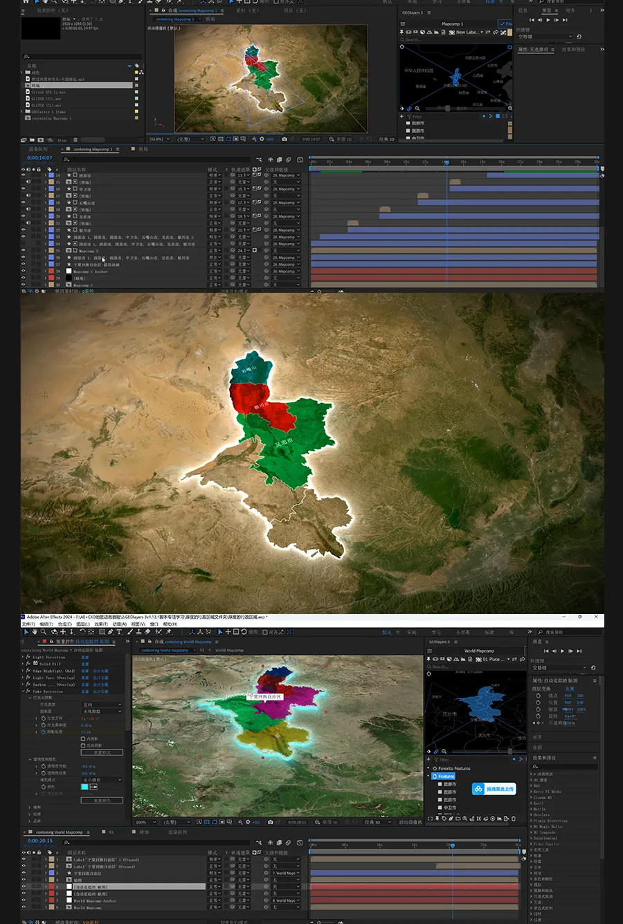
Task: Expand the 纹理 group in Effect Controls
Action: click(x=30, y=814)
